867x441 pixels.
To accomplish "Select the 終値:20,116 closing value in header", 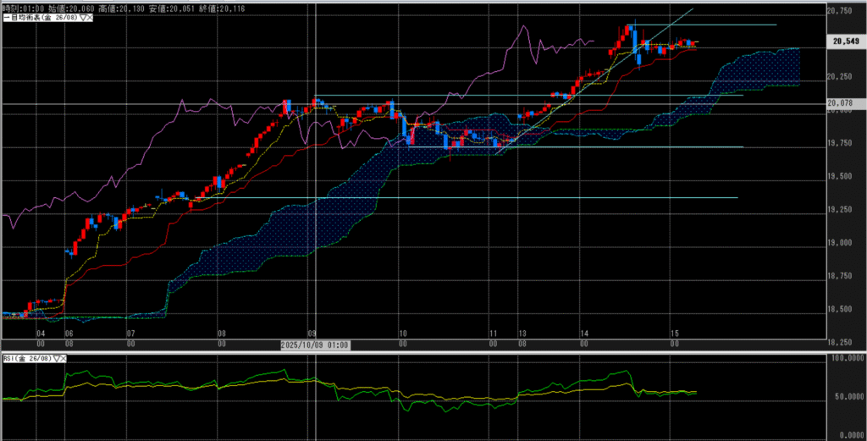I will [x=220, y=6].
